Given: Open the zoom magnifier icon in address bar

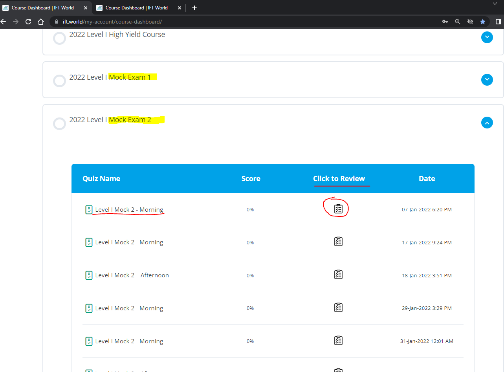Looking at the screenshot, I should pyautogui.click(x=458, y=22).
